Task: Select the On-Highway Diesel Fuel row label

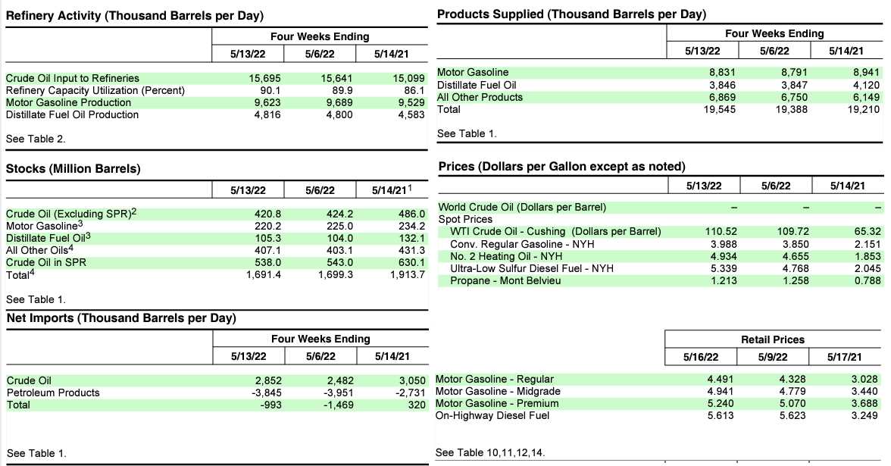Action: (492, 415)
